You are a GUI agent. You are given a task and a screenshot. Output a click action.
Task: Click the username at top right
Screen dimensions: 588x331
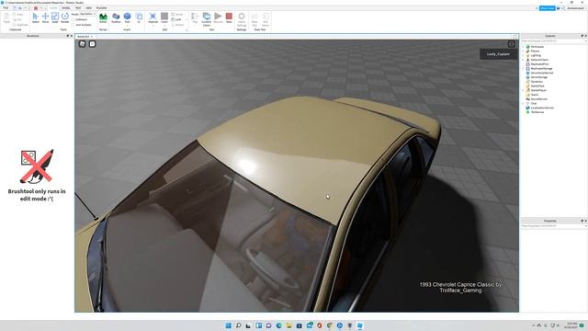click(x=575, y=8)
